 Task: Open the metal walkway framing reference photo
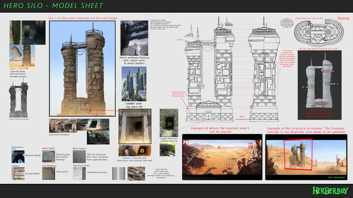coord(135,38)
